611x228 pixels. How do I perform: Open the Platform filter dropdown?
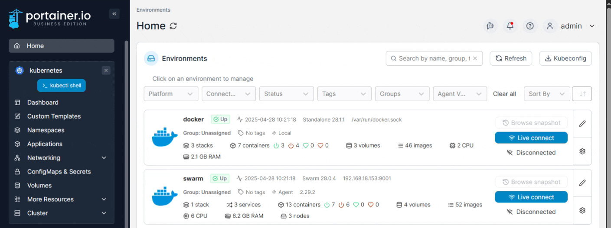tap(171, 94)
